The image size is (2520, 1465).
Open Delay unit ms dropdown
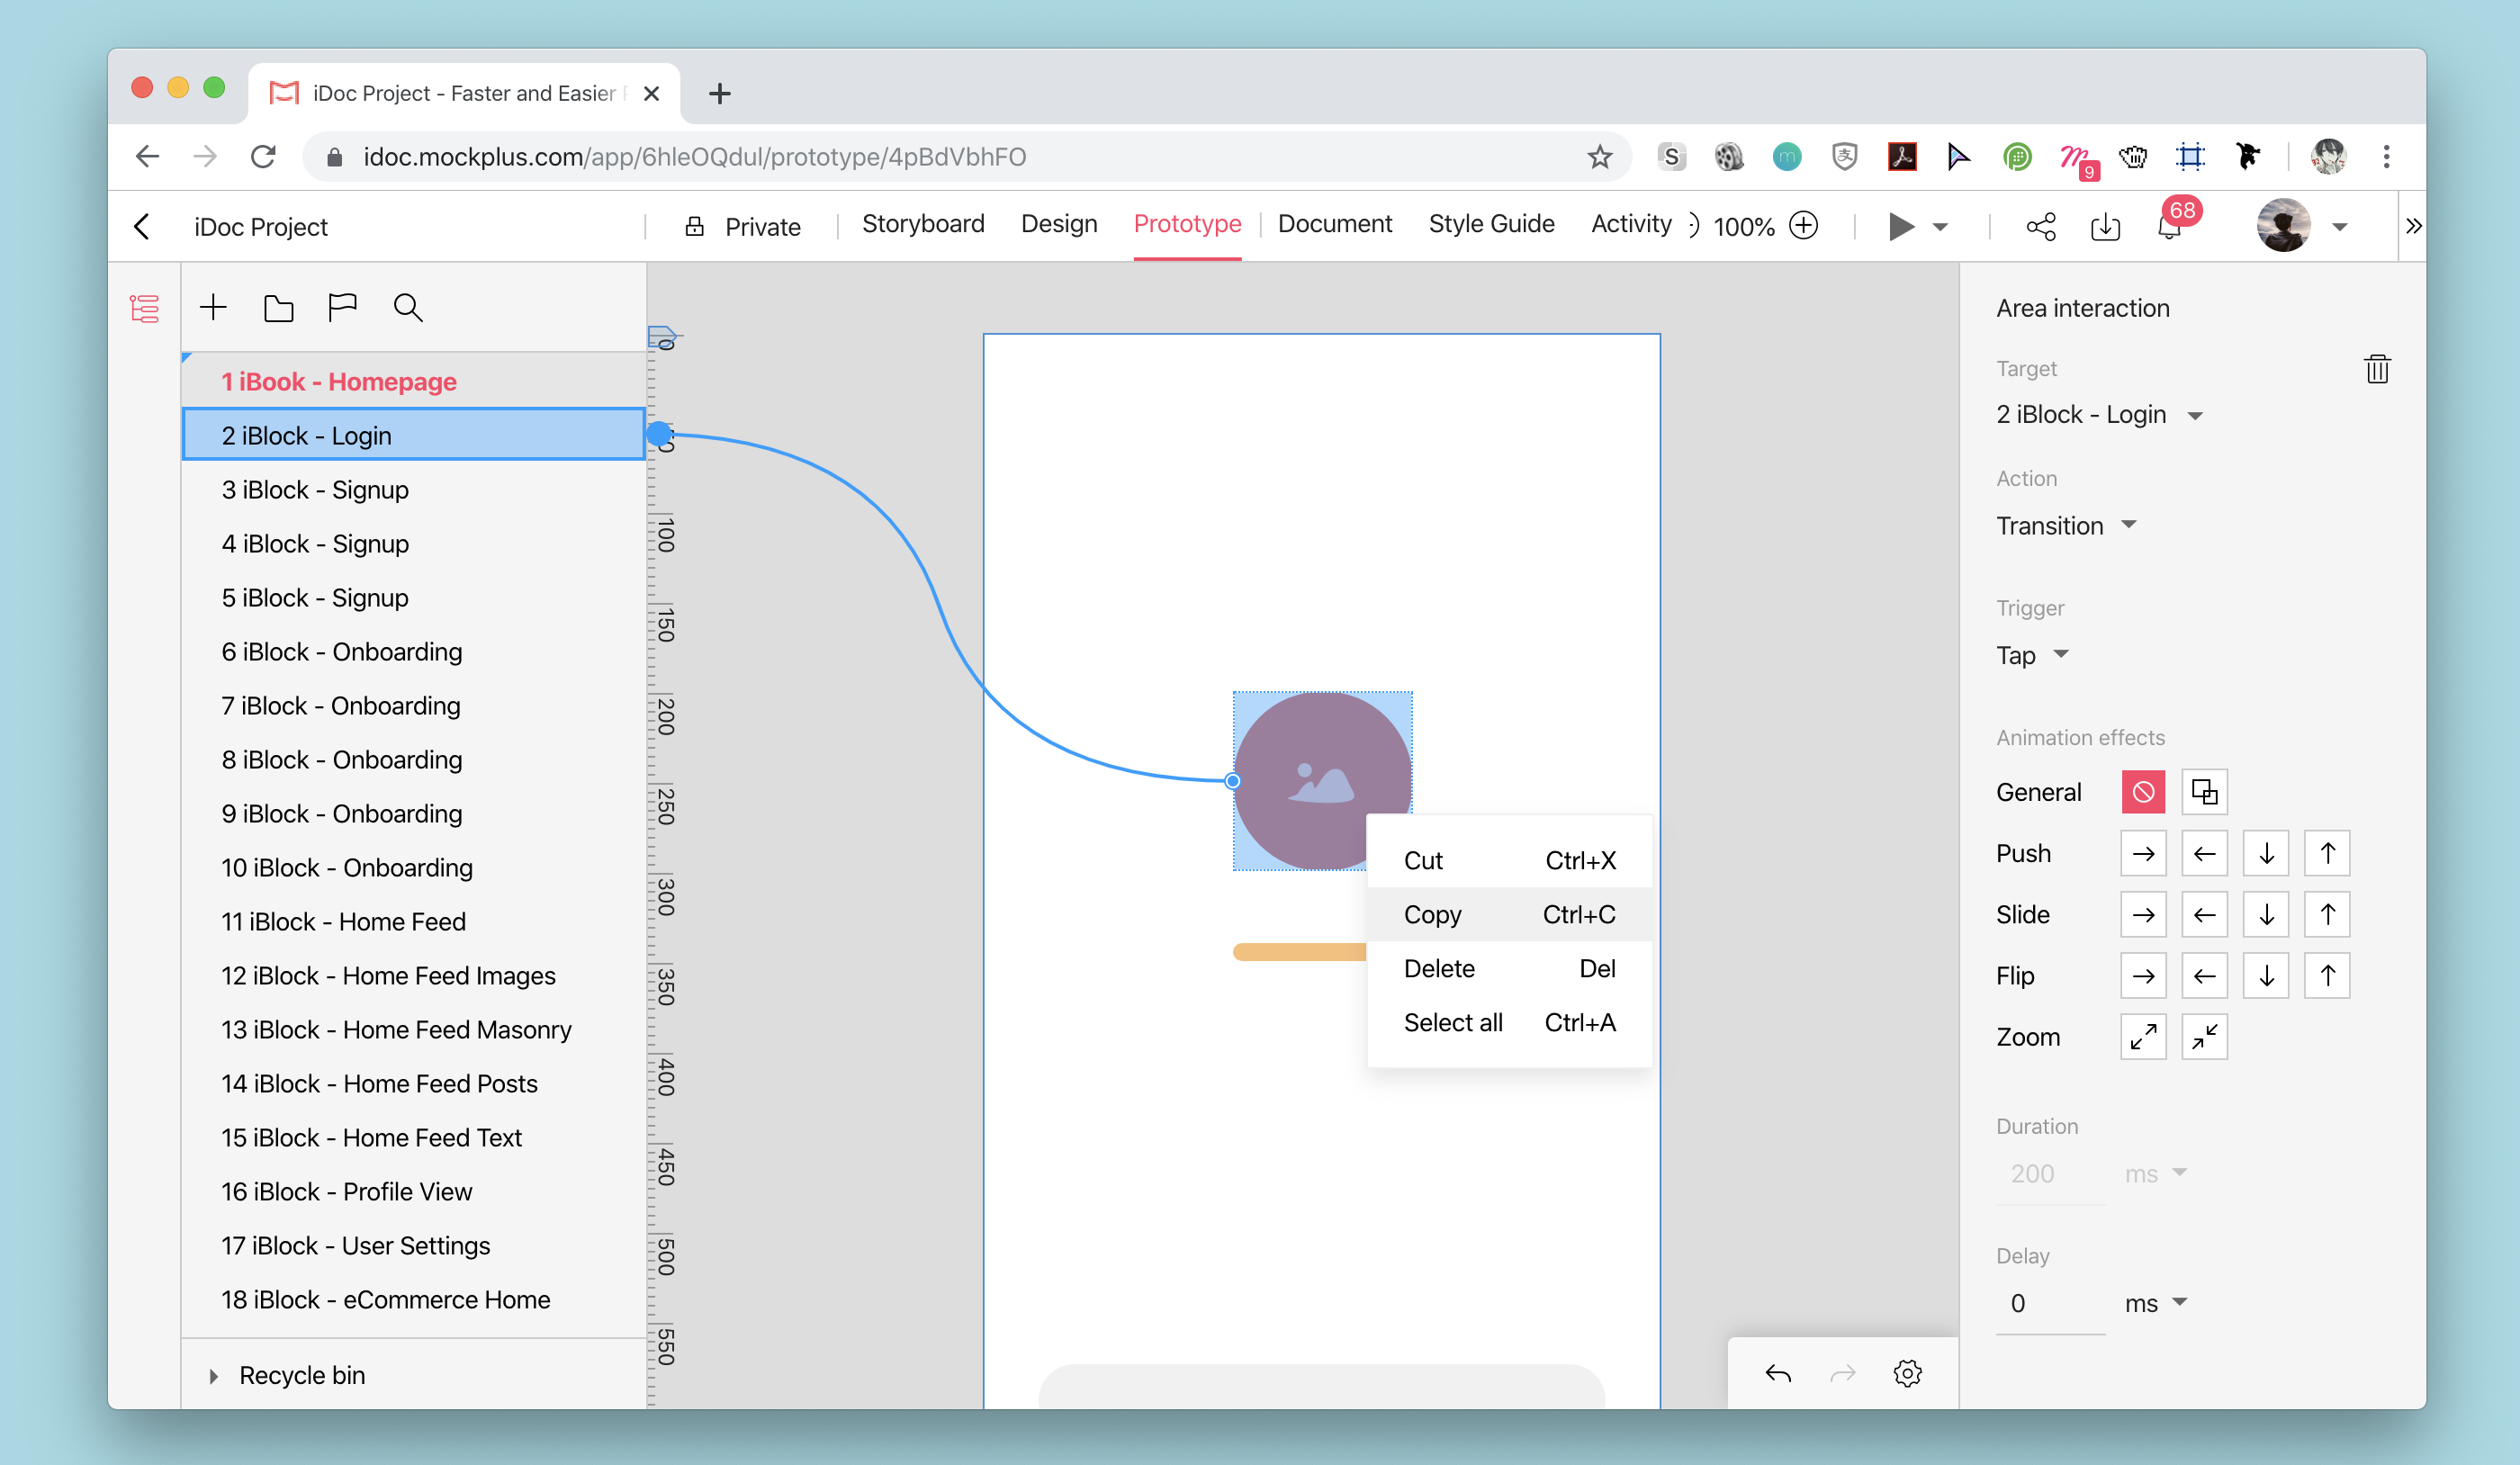tap(2156, 1302)
